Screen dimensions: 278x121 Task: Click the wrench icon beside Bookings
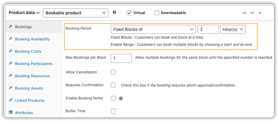[11, 27]
